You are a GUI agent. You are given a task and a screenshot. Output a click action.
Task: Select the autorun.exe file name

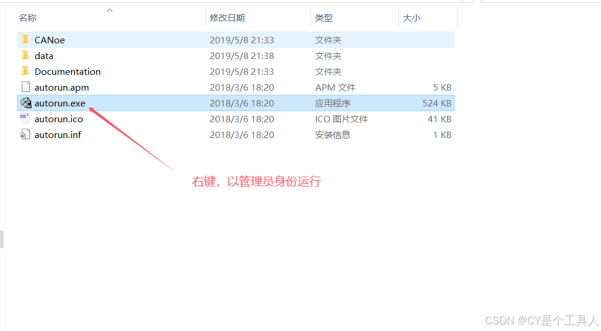pyautogui.click(x=60, y=104)
